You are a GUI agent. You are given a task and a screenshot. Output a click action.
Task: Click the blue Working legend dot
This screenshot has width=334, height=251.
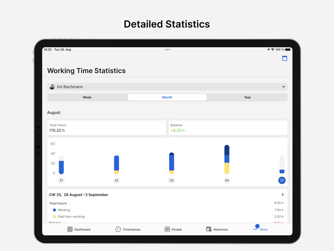coord(54,210)
